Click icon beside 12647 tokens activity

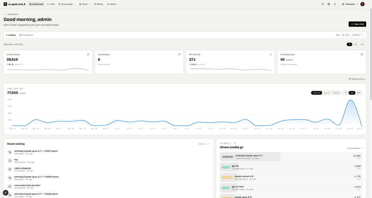tap(10, 152)
